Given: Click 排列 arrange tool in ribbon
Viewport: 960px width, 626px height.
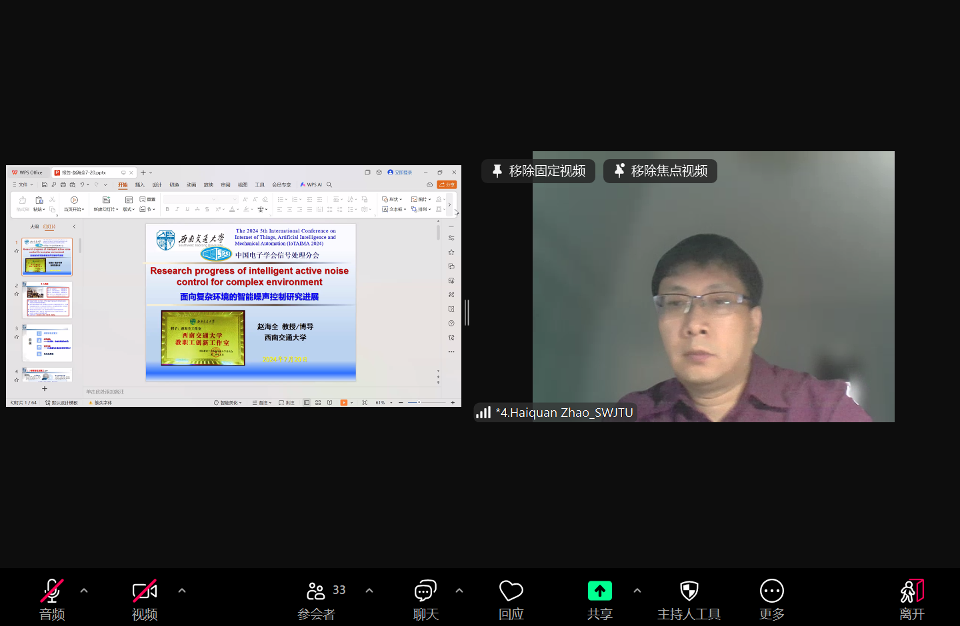Looking at the screenshot, I should (x=421, y=209).
